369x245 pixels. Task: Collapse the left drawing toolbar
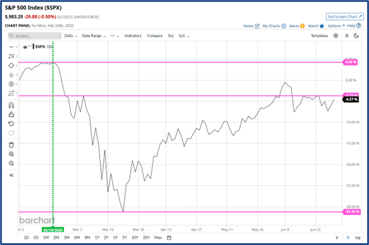pos(12,174)
